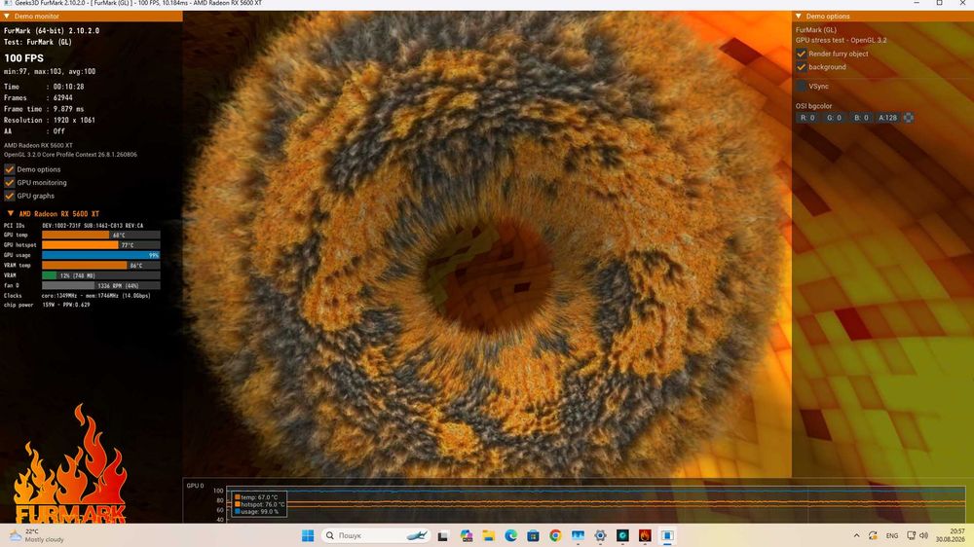Image resolution: width=974 pixels, height=547 pixels.
Task: Collapse the AMD Radeon RX 5600 XT section
Action: tap(11, 213)
